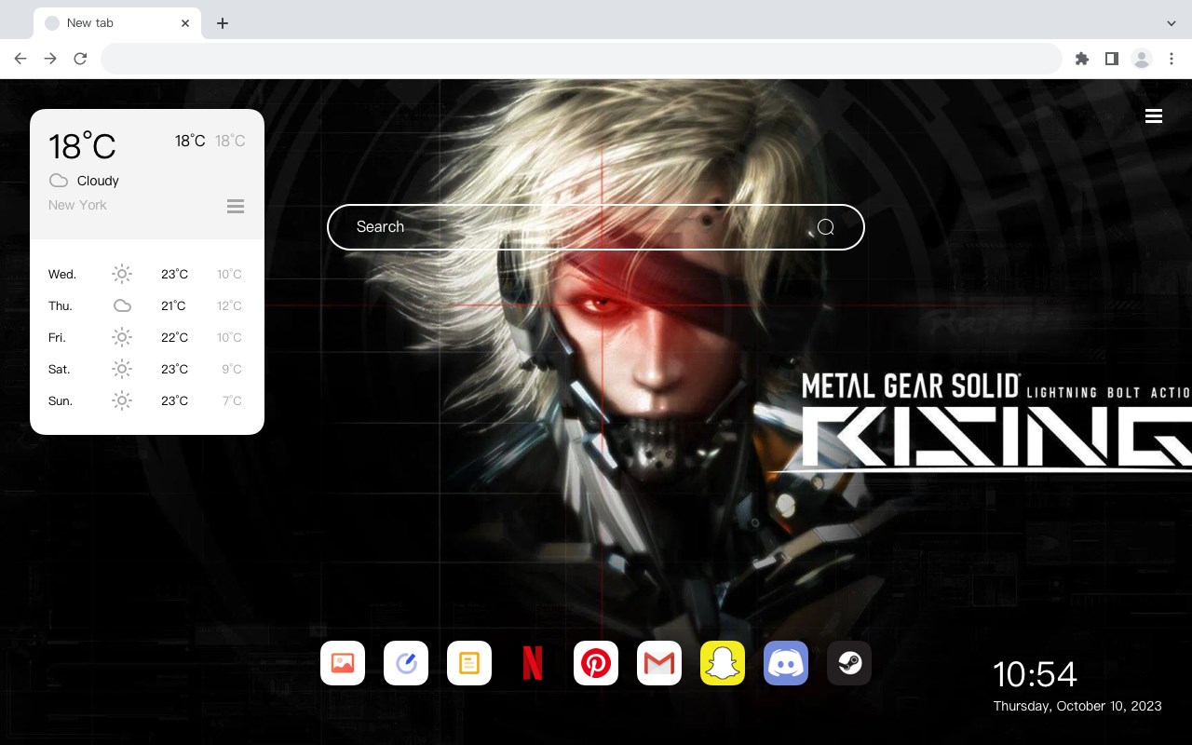Click the cloud icon beside Cloudy
1192x745 pixels.
59,181
